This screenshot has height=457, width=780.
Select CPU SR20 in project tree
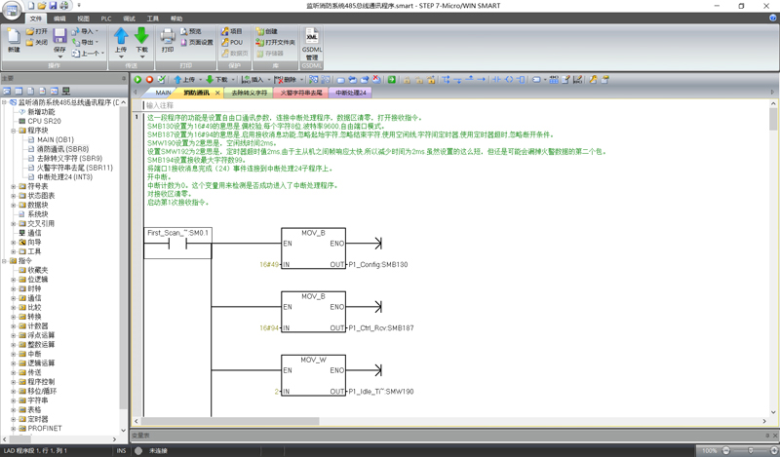tap(44, 122)
